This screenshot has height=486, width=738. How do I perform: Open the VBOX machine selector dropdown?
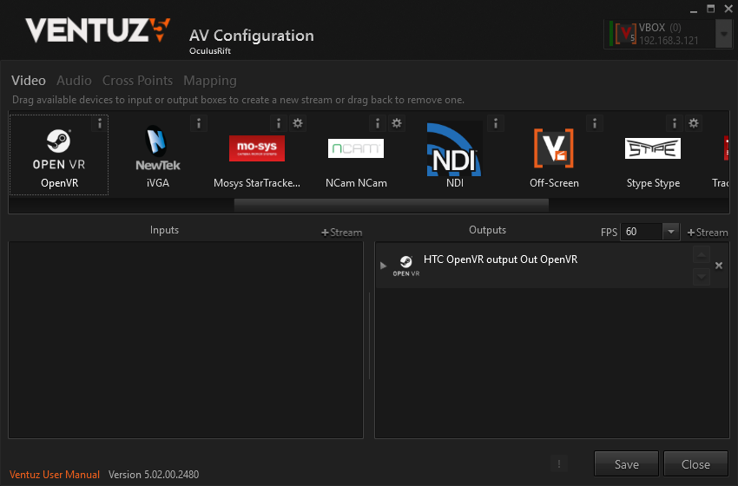[723, 34]
